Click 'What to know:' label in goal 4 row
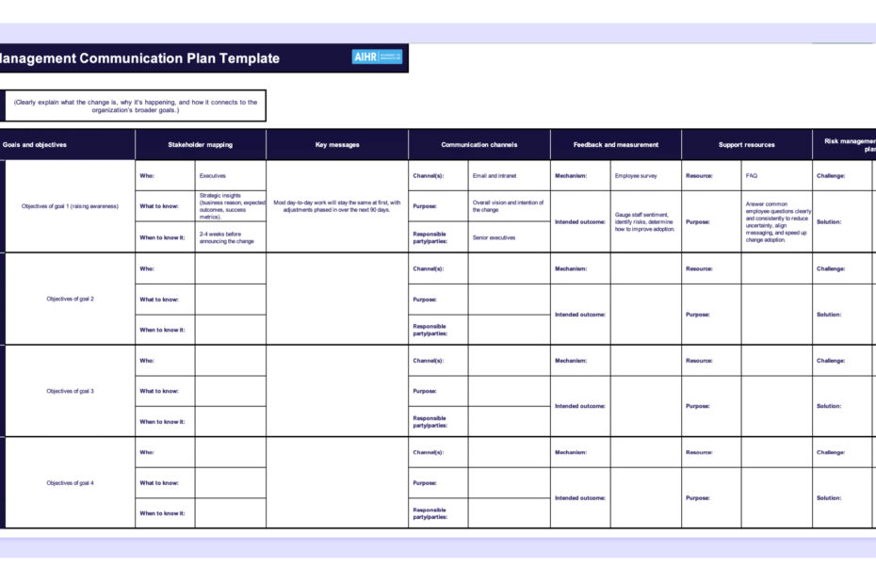Viewport: 876px width, 584px height. 159,483
